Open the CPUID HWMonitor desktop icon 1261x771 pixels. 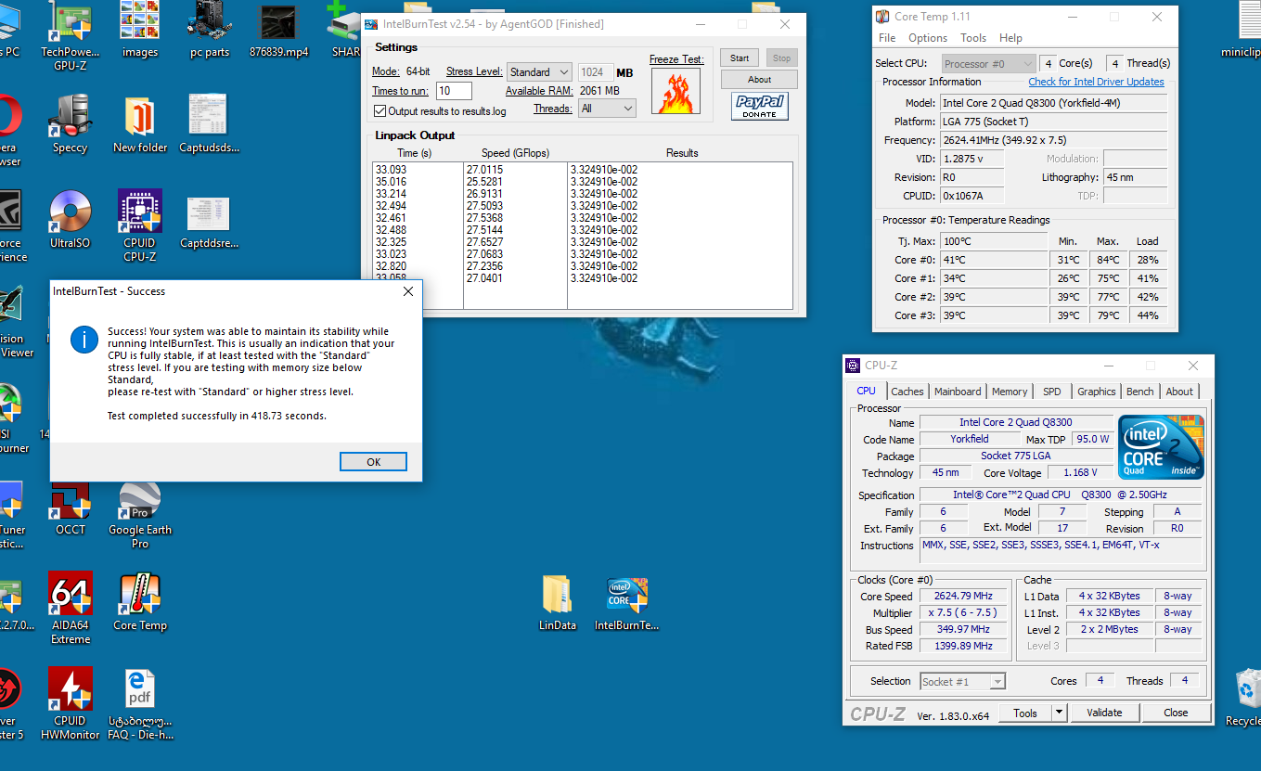[x=71, y=689]
